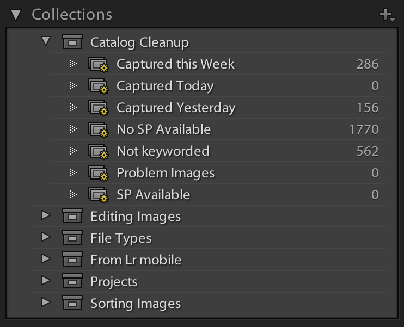Expand the File Types collection set
The width and height of the screenshot is (404, 327).
pos(46,238)
